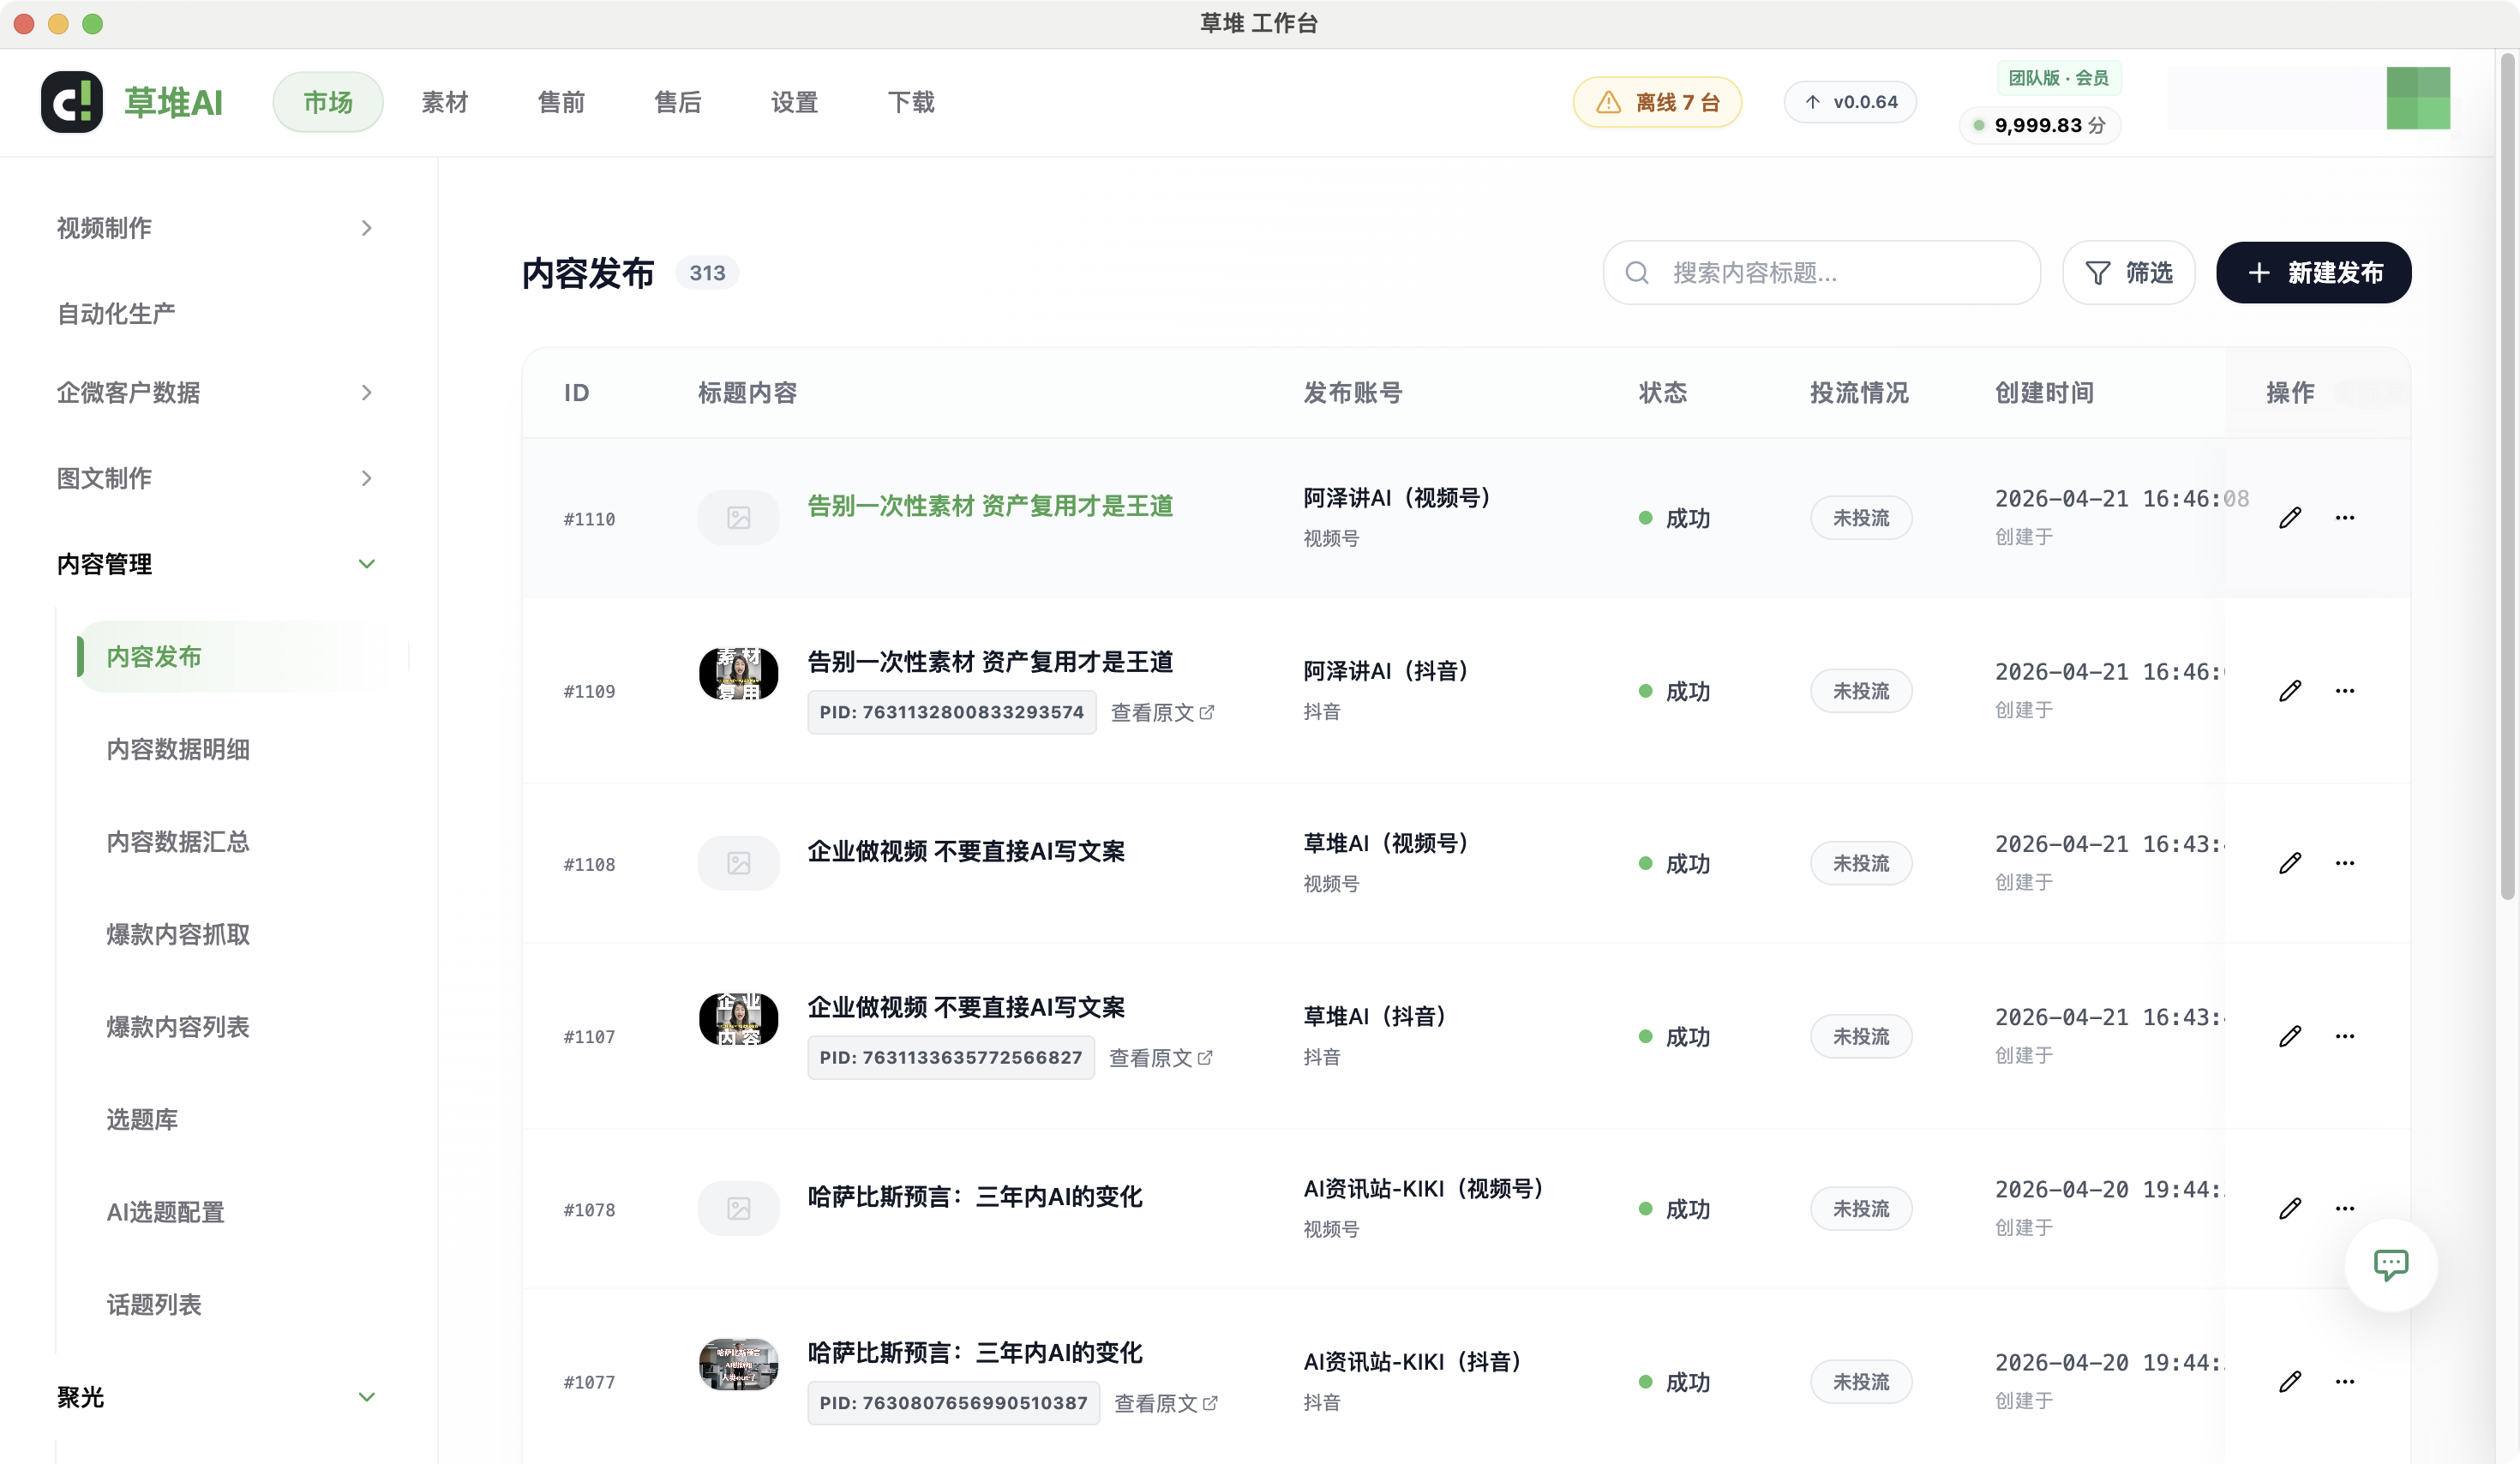Open more options menu for row #1078
This screenshot has width=2520, height=1464.
point(2345,1208)
